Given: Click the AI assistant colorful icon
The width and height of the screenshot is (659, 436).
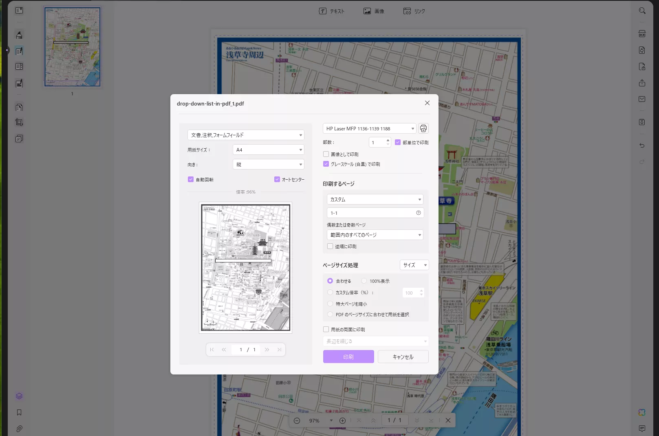Looking at the screenshot, I should [x=642, y=412].
